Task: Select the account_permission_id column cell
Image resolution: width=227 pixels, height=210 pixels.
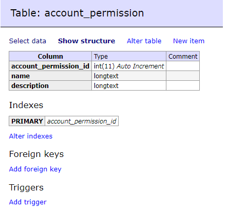Action: point(50,66)
